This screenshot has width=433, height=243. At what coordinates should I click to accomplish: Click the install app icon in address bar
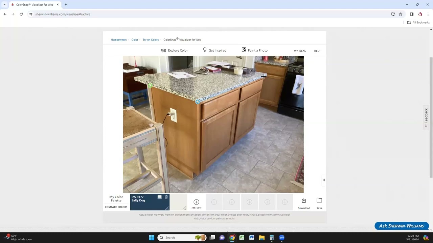point(393,14)
